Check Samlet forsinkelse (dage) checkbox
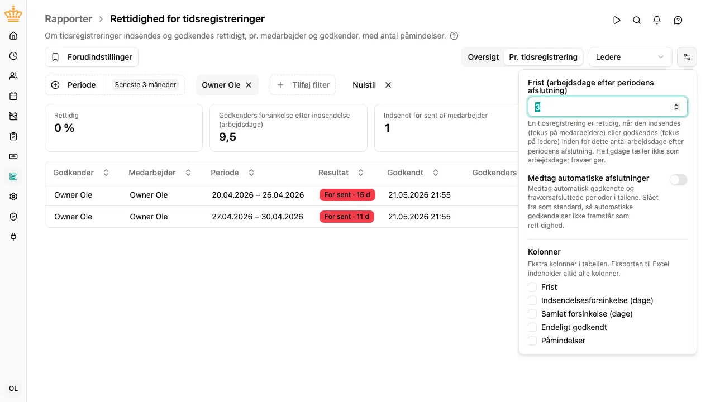Screen dimensions: 715x402 tap(532, 314)
